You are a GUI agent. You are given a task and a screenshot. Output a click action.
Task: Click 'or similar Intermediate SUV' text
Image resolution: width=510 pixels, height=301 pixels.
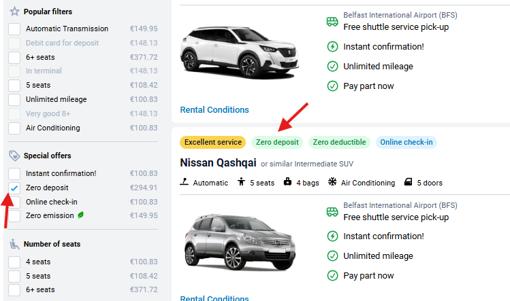(x=307, y=164)
